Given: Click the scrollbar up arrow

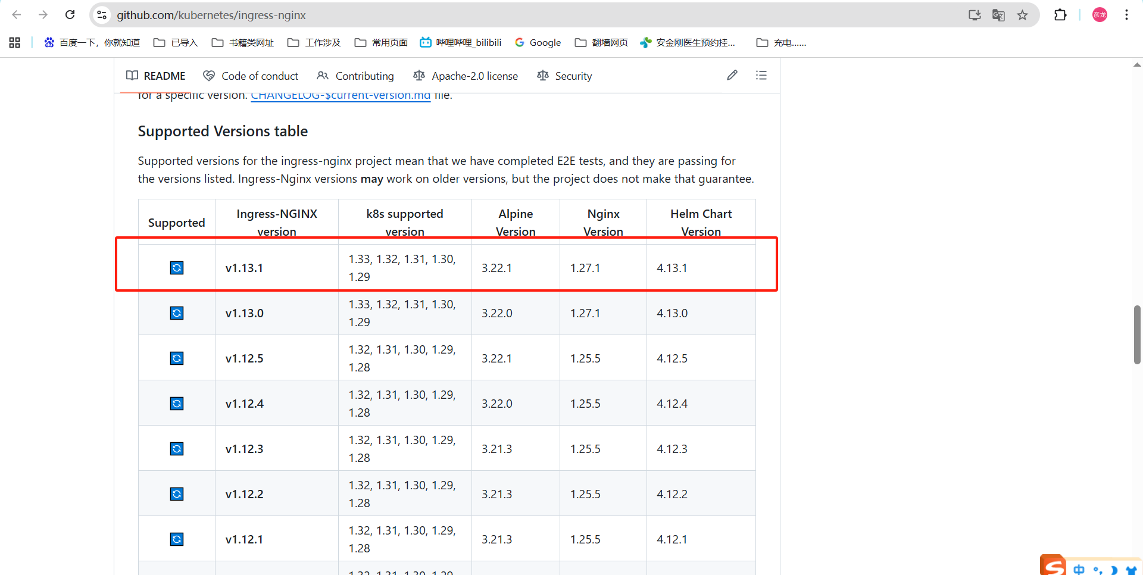Looking at the screenshot, I should pyautogui.click(x=1137, y=64).
